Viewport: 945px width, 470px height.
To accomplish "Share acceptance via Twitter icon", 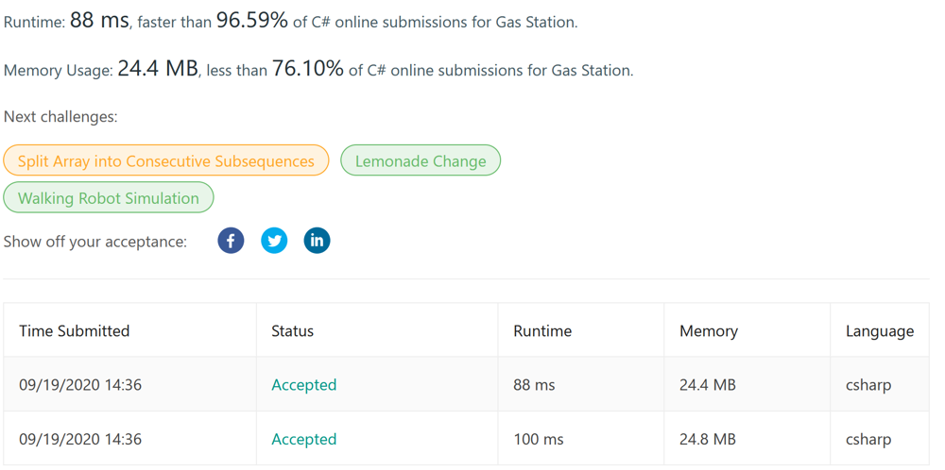I will (274, 241).
